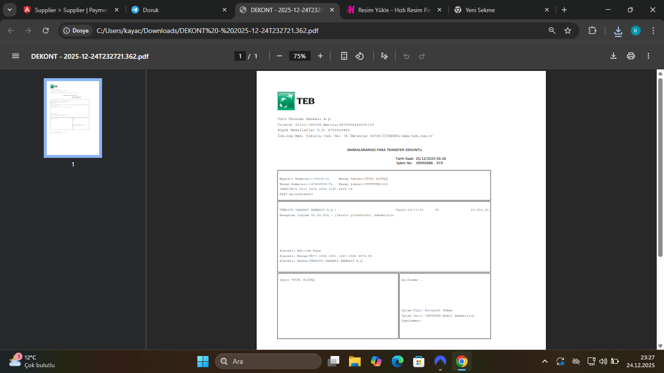Viewport: 664px width, 373px height.
Task: Open Copilot from the taskbar
Action: pyautogui.click(x=376, y=361)
